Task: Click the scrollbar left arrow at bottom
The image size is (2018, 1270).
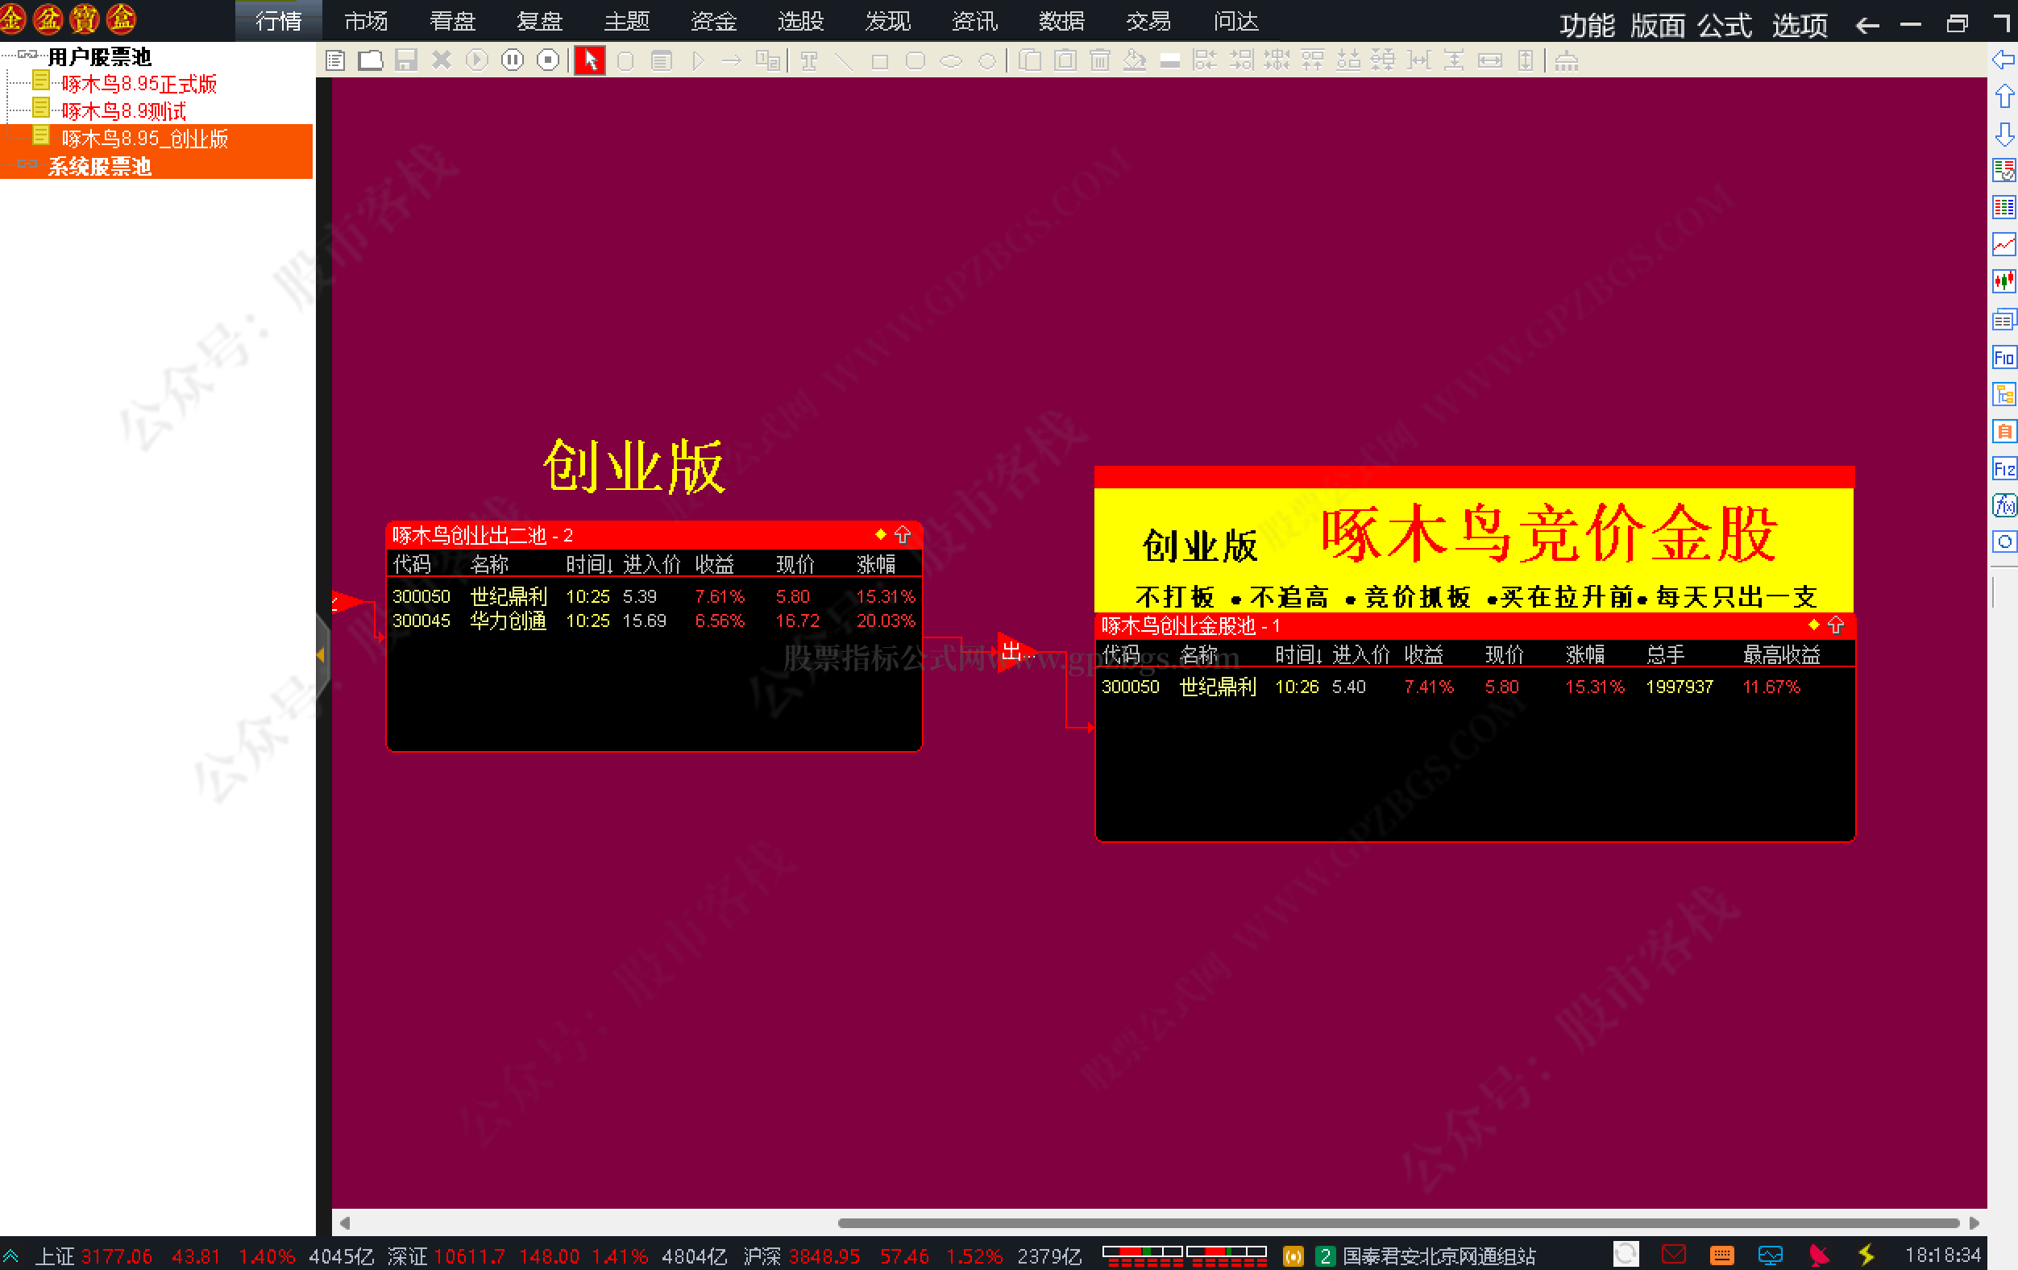Action: point(343,1223)
